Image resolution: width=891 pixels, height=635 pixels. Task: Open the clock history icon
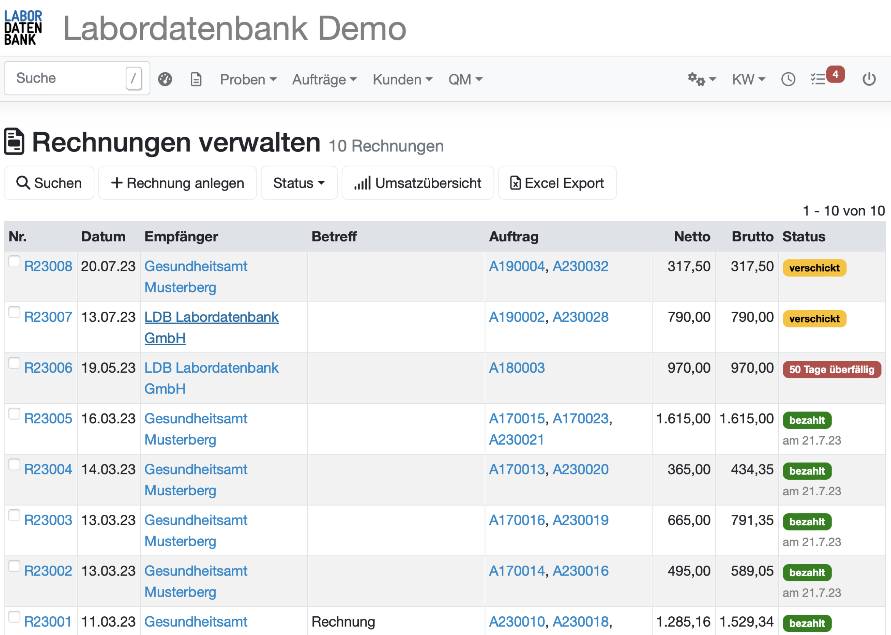(788, 79)
